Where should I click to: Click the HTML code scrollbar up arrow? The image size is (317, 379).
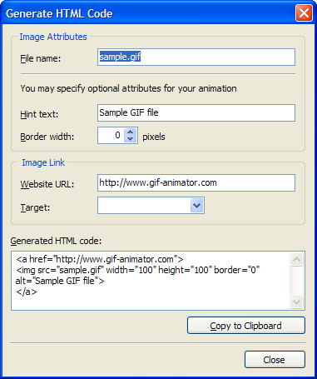[x=296, y=260]
